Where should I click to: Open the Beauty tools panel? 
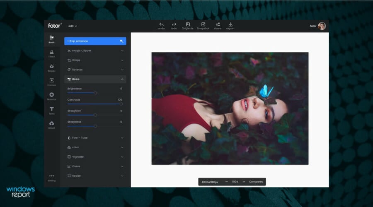[51, 68]
